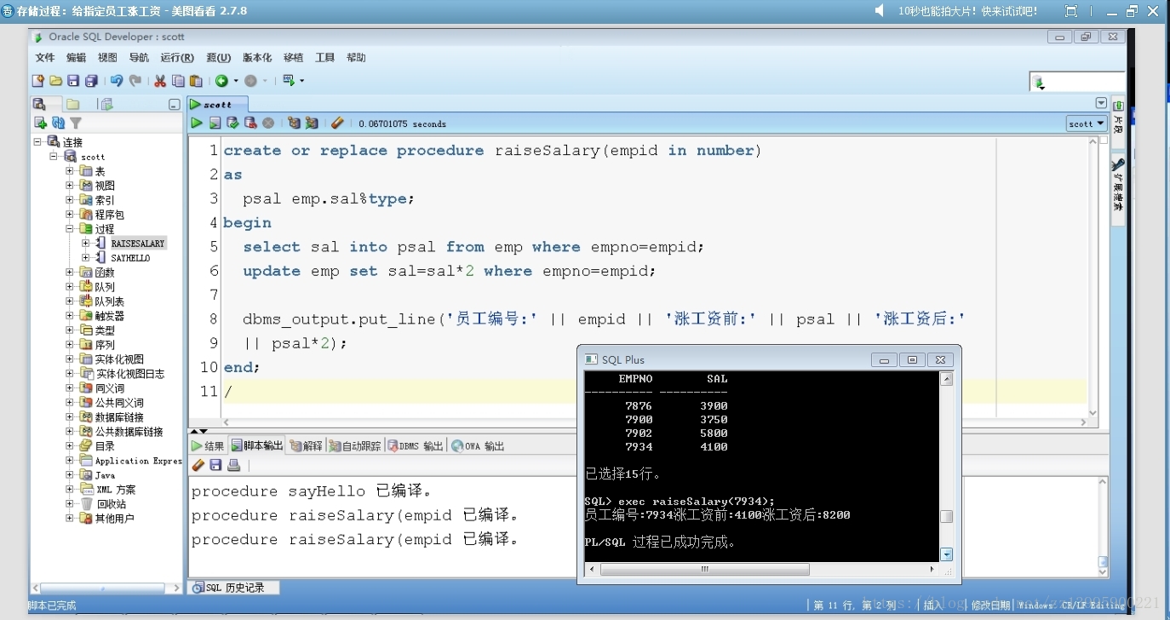
Task: Select the scott worksheet tab
Action: point(218,104)
